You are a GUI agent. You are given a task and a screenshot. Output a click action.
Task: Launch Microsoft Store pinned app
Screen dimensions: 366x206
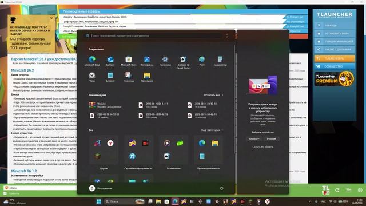coord(128,61)
